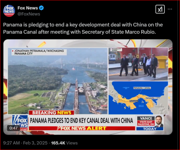Click the Panama Canal map label
Viewport: 180px width, 150px height.
[142, 88]
